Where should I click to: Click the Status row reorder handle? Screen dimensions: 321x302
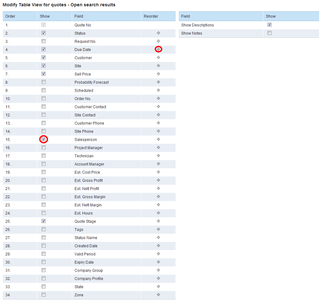pos(158,33)
